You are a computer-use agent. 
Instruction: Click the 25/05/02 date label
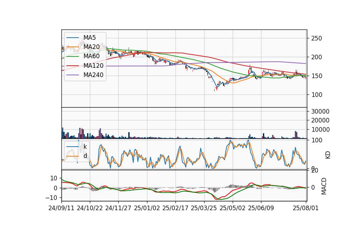232,208
